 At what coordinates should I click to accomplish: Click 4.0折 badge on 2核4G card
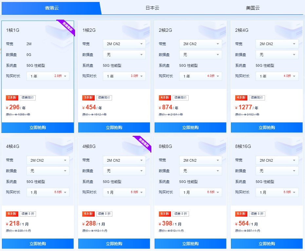241,98
